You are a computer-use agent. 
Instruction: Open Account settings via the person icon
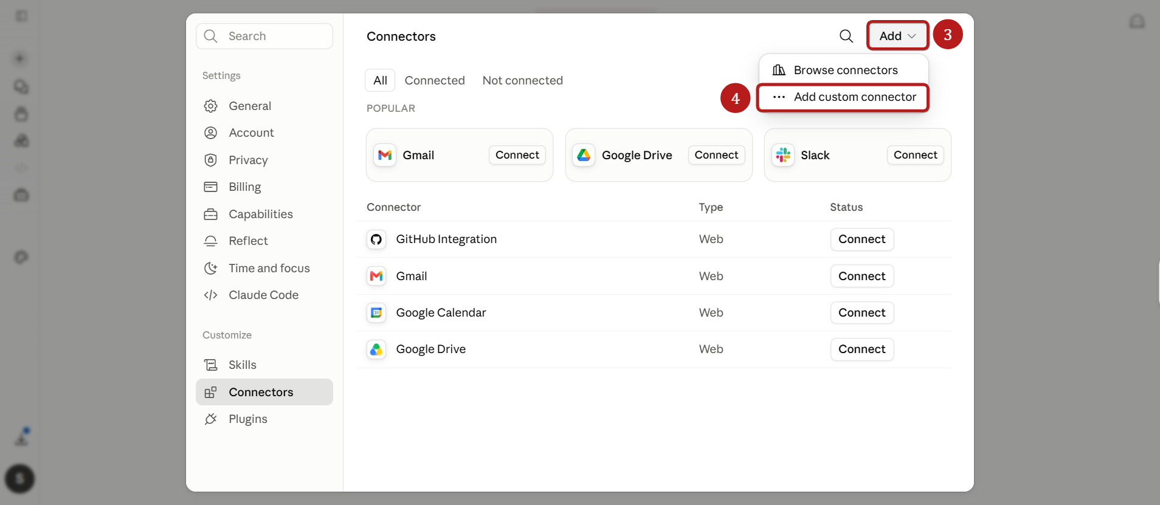(210, 132)
